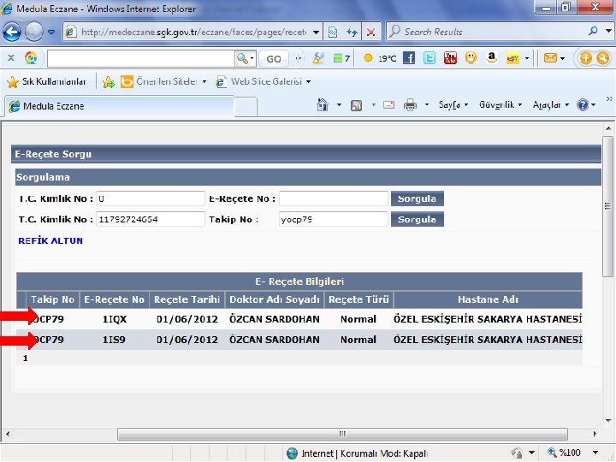Open the Twitter toolbar icon
The width and height of the screenshot is (616, 462).
click(429, 58)
